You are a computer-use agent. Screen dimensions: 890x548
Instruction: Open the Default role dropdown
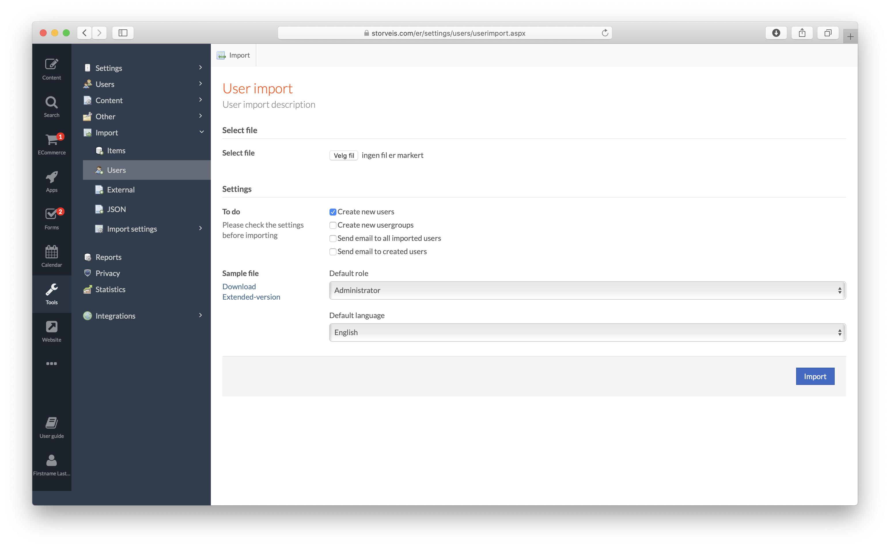click(587, 290)
